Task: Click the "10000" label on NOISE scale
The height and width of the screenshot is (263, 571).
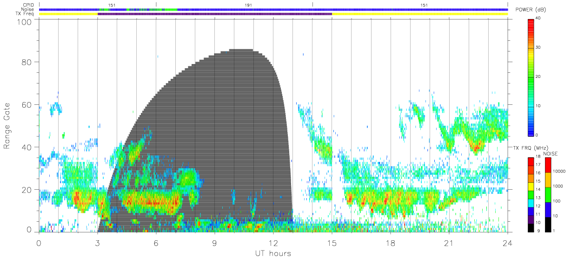Action: [x=560, y=171]
